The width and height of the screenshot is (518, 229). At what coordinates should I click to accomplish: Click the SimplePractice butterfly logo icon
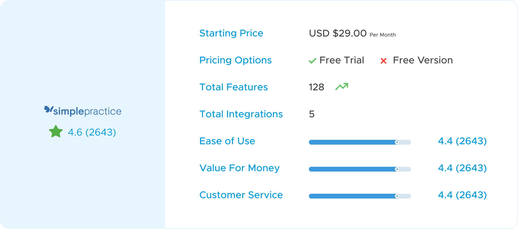tap(49, 110)
